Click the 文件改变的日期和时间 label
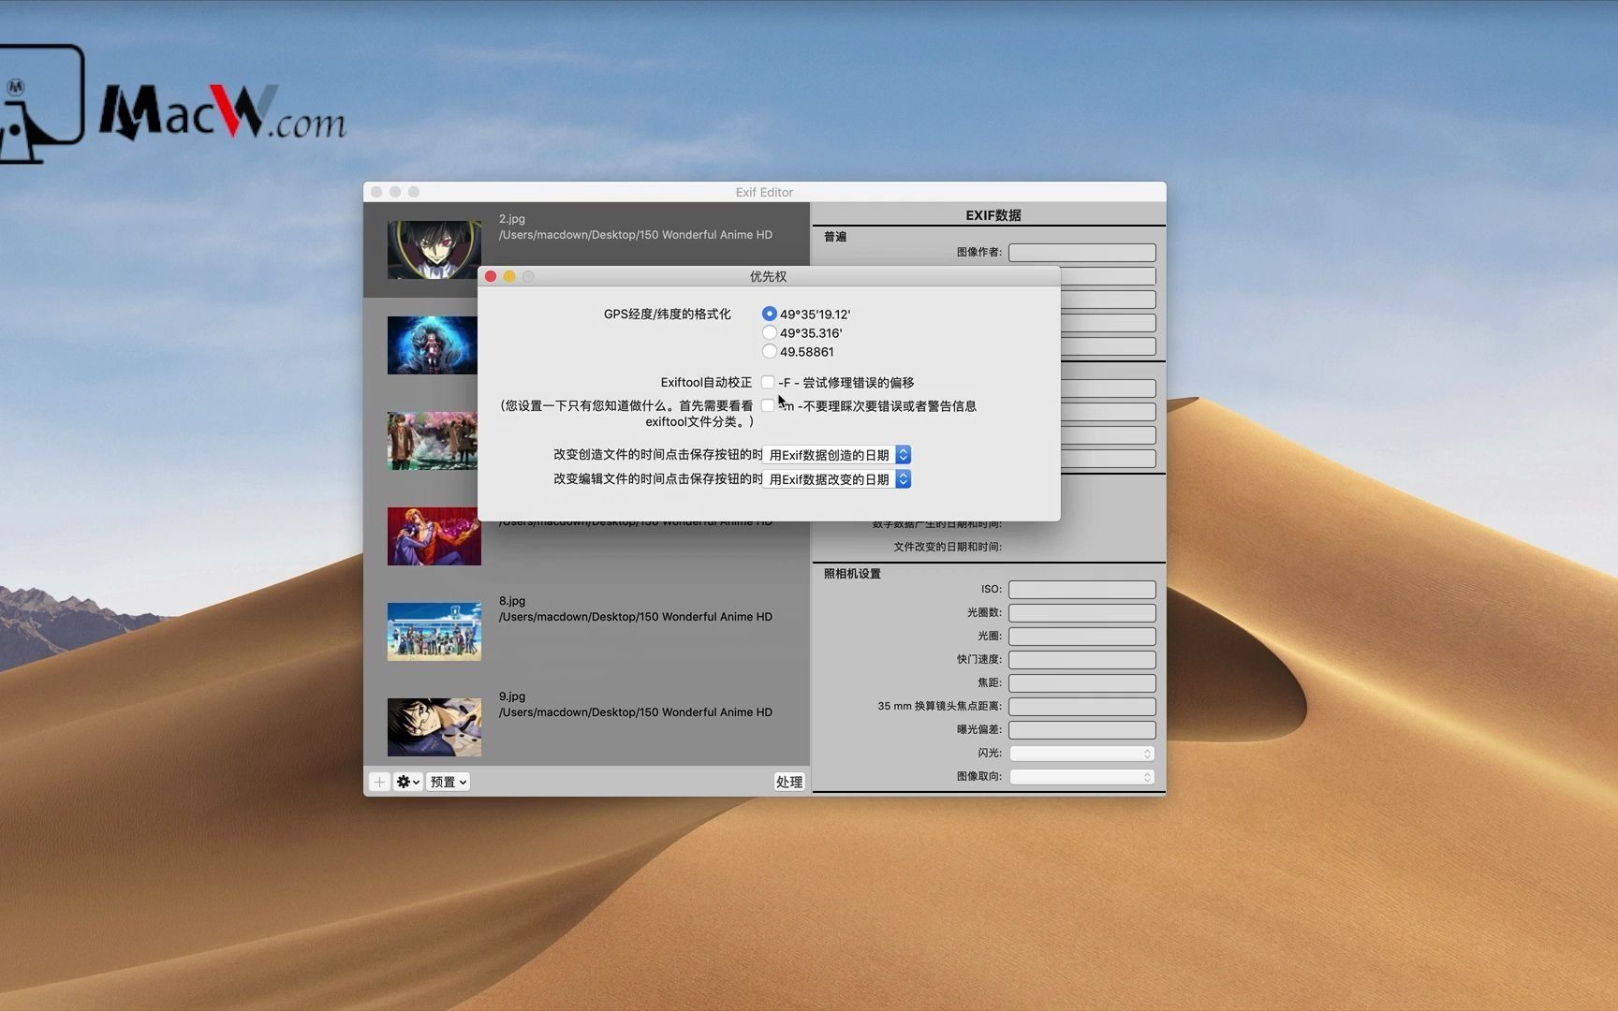 click(948, 547)
